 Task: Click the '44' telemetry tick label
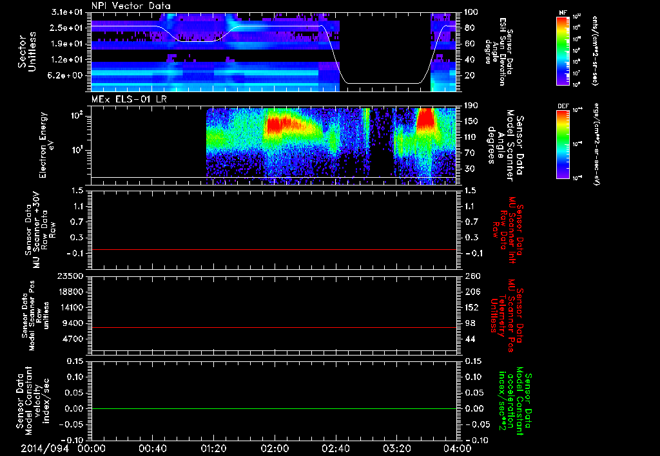pos(470,339)
